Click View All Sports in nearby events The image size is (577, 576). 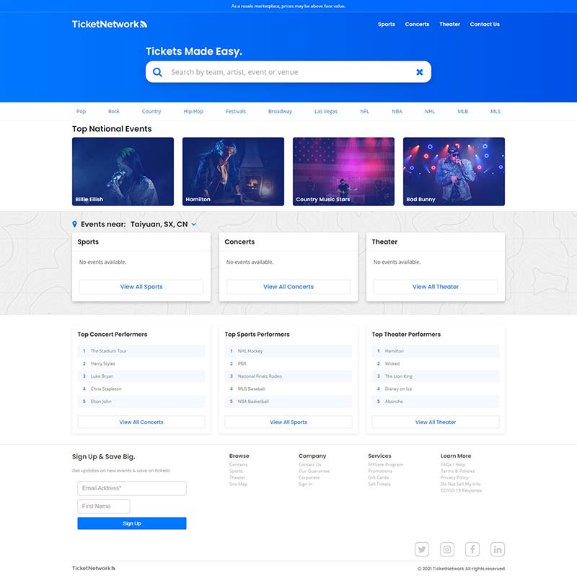[x=141, y=286]
